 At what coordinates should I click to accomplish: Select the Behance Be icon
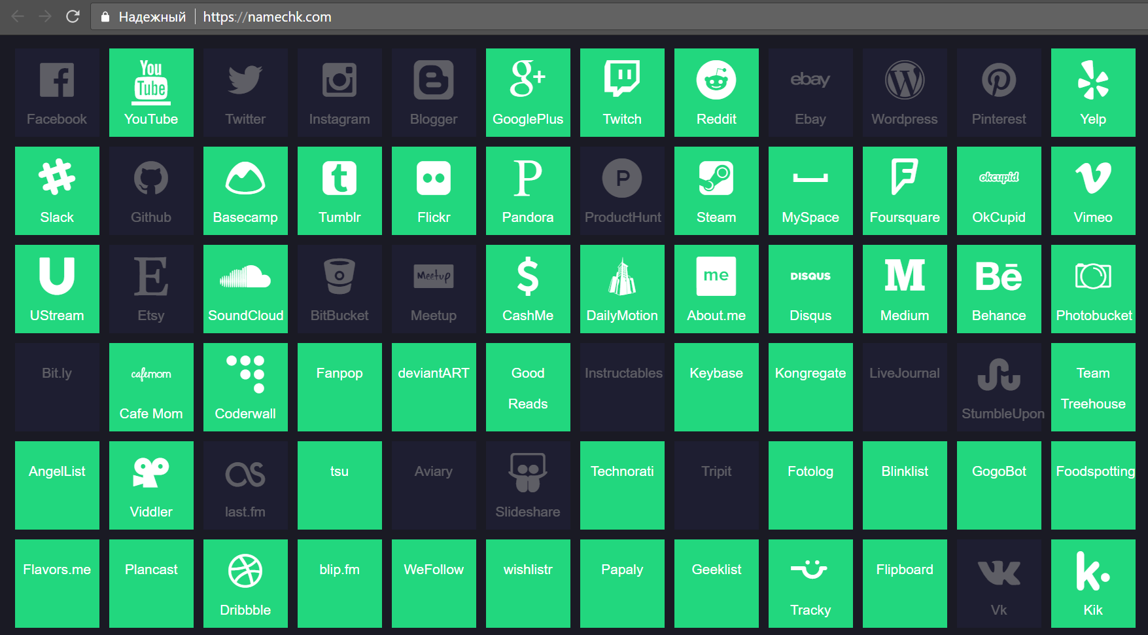tap(999, 276)
